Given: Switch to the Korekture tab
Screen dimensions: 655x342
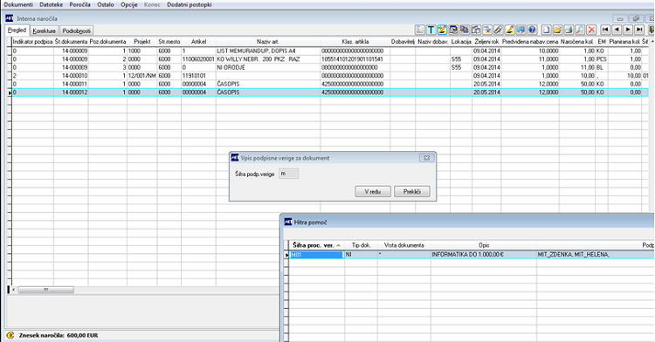Looking at the screenshot, I should tap(44, 31).
